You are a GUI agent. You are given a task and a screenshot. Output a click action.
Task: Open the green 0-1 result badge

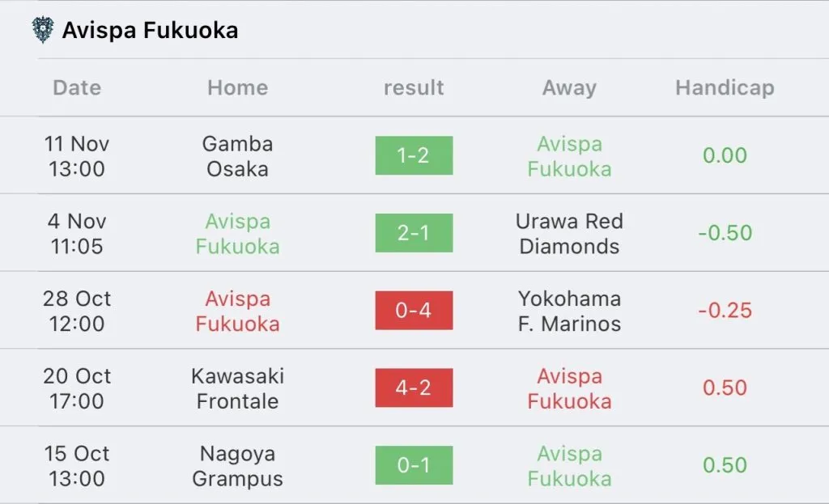[x=414, y=466]
